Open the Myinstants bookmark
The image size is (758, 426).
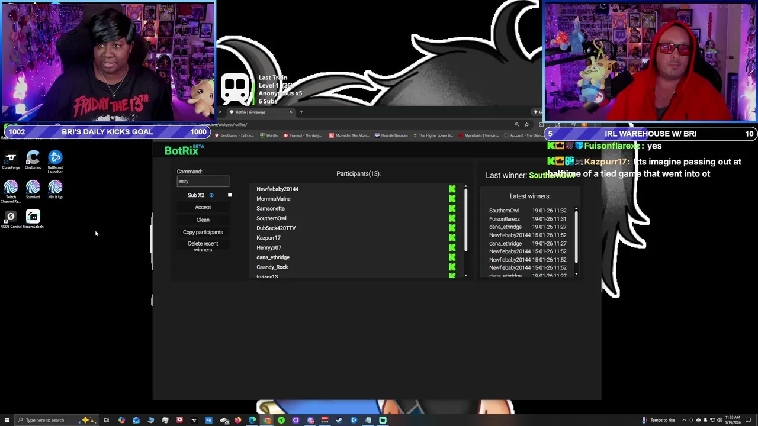pos(478,135)
